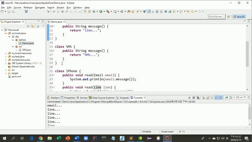Maximize the Console panel
This screenshot has width=252, height=142.
249,97
